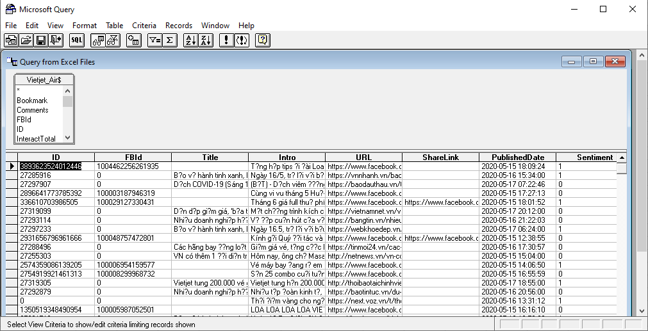Image resolution: width=648 pixels, height=331 pixels.
Task: Click the Intro cell 'LOA LOA LOA LOA VIE'
Action: pos(287,309)
